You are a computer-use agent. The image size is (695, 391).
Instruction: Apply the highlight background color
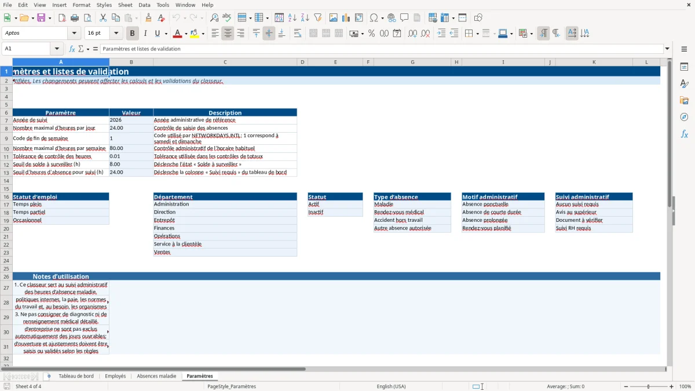tap(194, 34)
